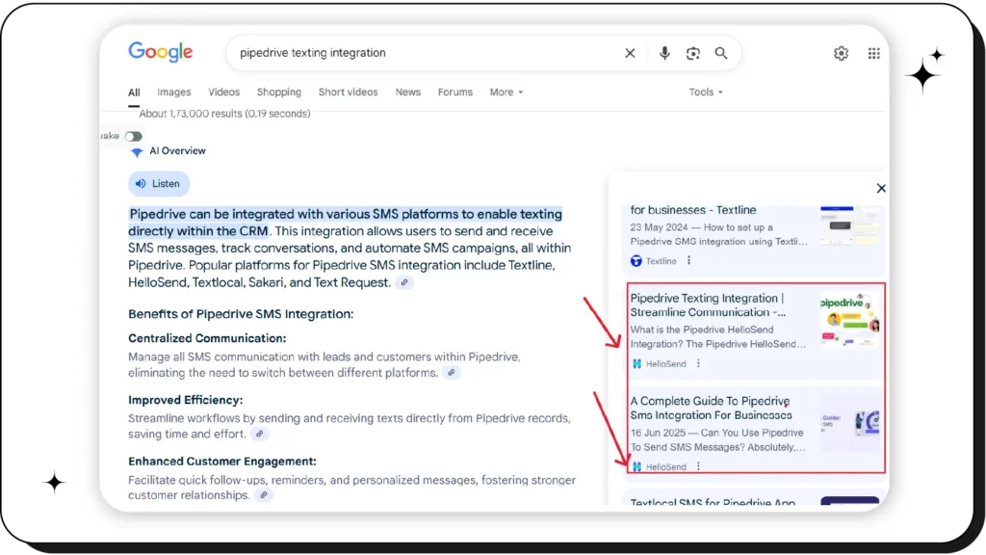The image size is (986, 555).
Task: Close the sources side panel
Action: 881,188
